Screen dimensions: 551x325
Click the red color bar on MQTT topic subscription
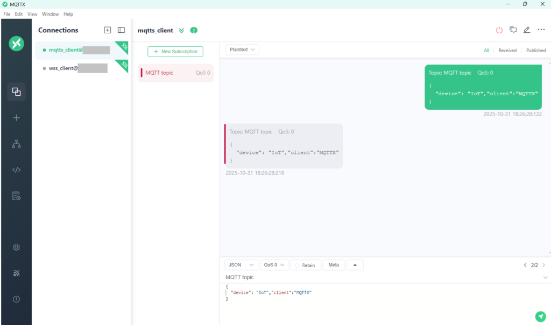coord(142,73)
